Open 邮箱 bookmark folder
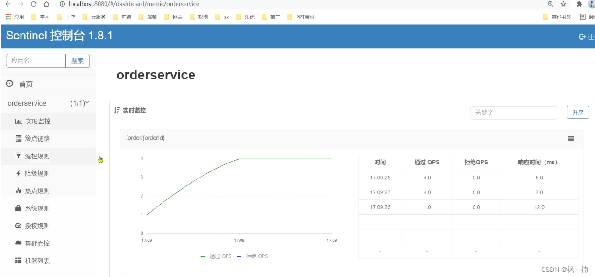The width and height of the screenshot is (595, 277). click(148, 17)
